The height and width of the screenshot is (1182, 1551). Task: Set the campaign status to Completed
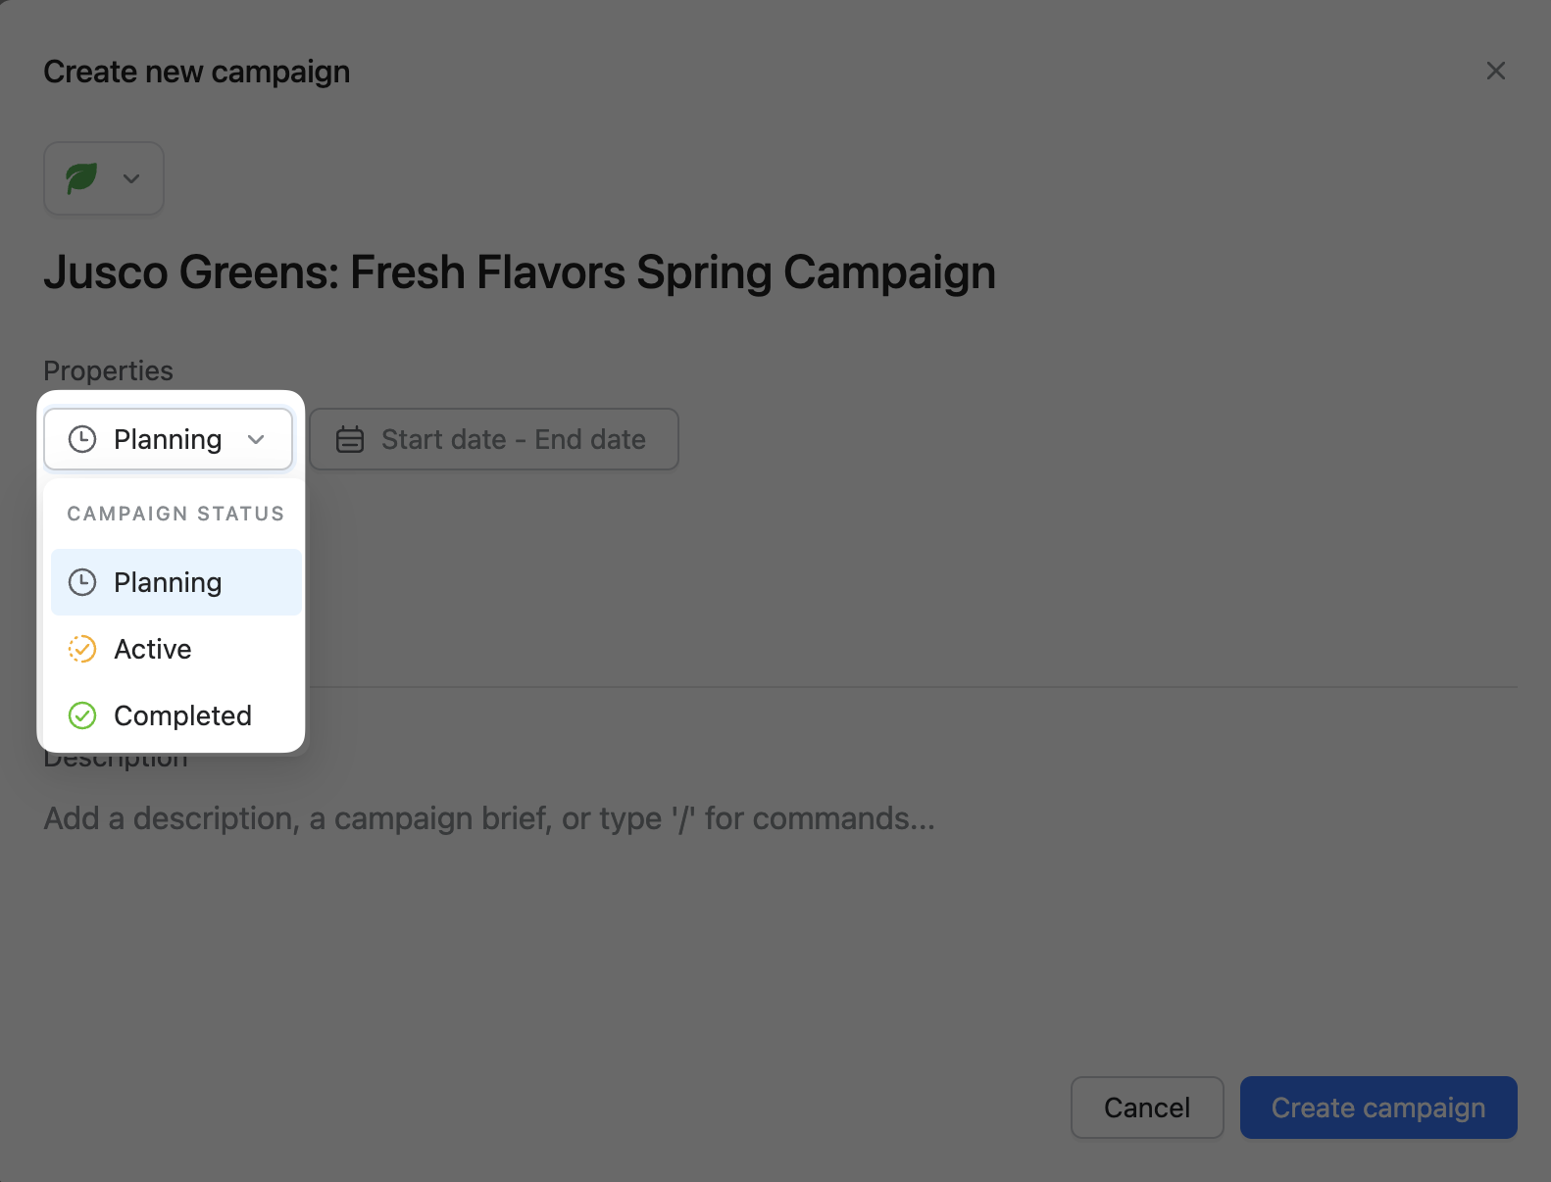182,715
